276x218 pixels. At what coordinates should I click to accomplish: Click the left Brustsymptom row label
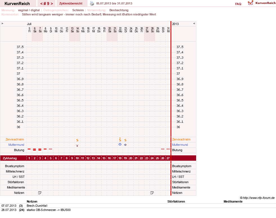[15, 166]
